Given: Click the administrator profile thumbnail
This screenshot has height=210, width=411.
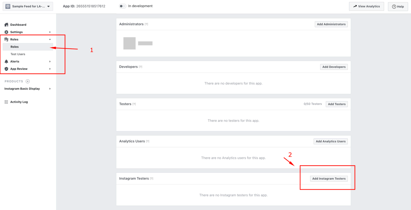Looking at the screenshot, I should [x=129, y=43].
